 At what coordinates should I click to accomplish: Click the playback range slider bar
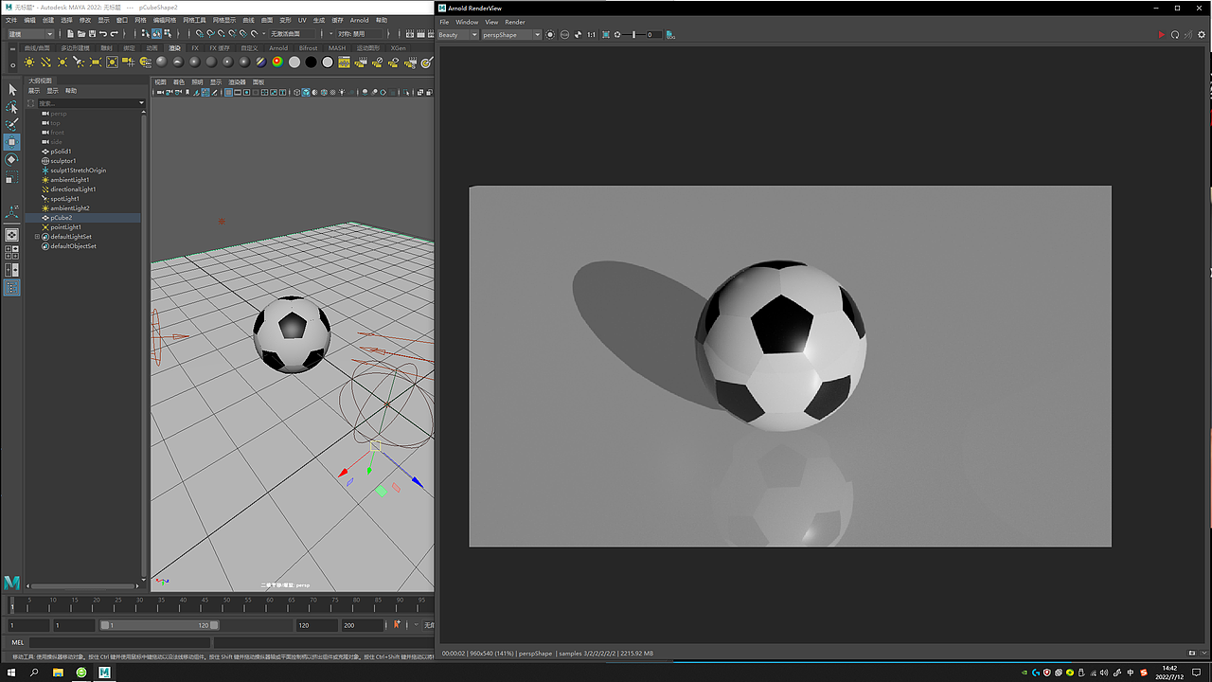pyautogui.click(x=159, y=625)
